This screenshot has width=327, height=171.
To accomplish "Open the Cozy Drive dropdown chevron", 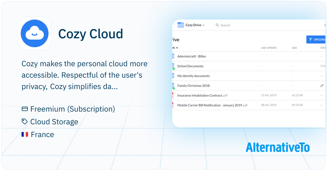I will (204, 25).
